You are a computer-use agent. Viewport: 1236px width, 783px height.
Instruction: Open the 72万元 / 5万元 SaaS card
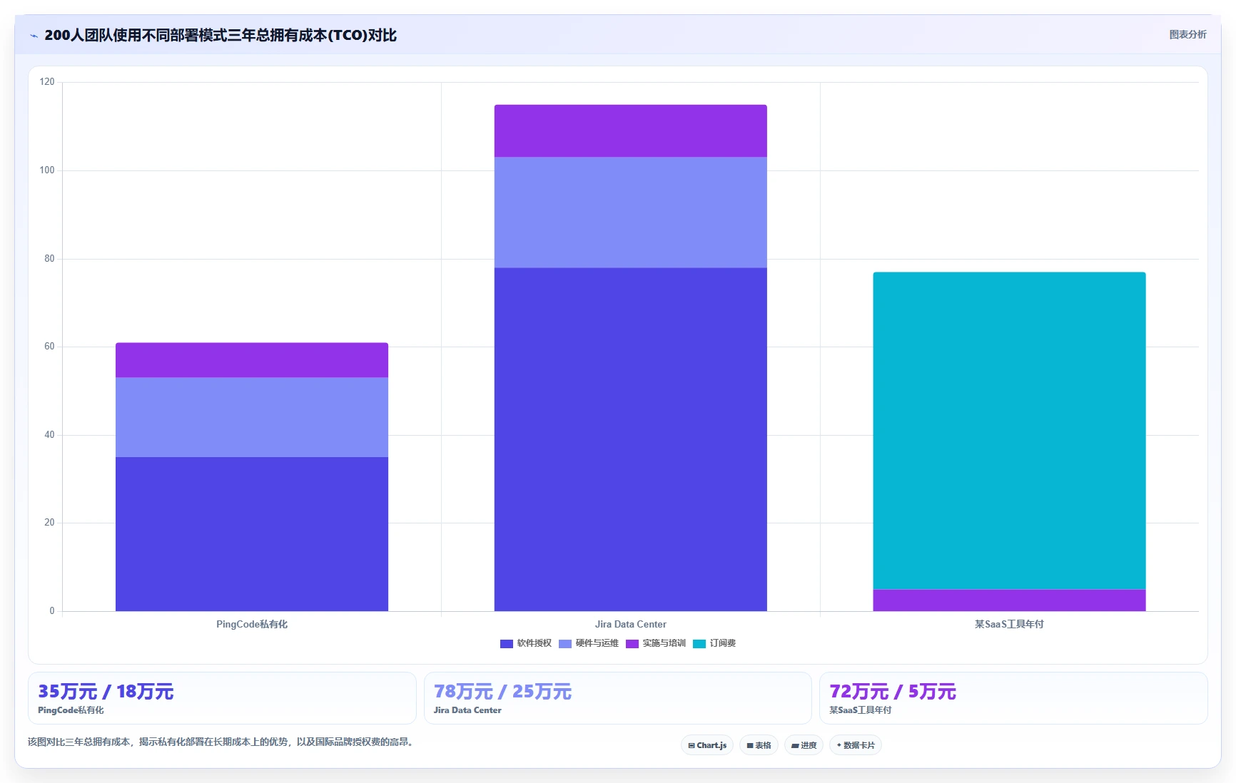click(x=1013, y=698)
